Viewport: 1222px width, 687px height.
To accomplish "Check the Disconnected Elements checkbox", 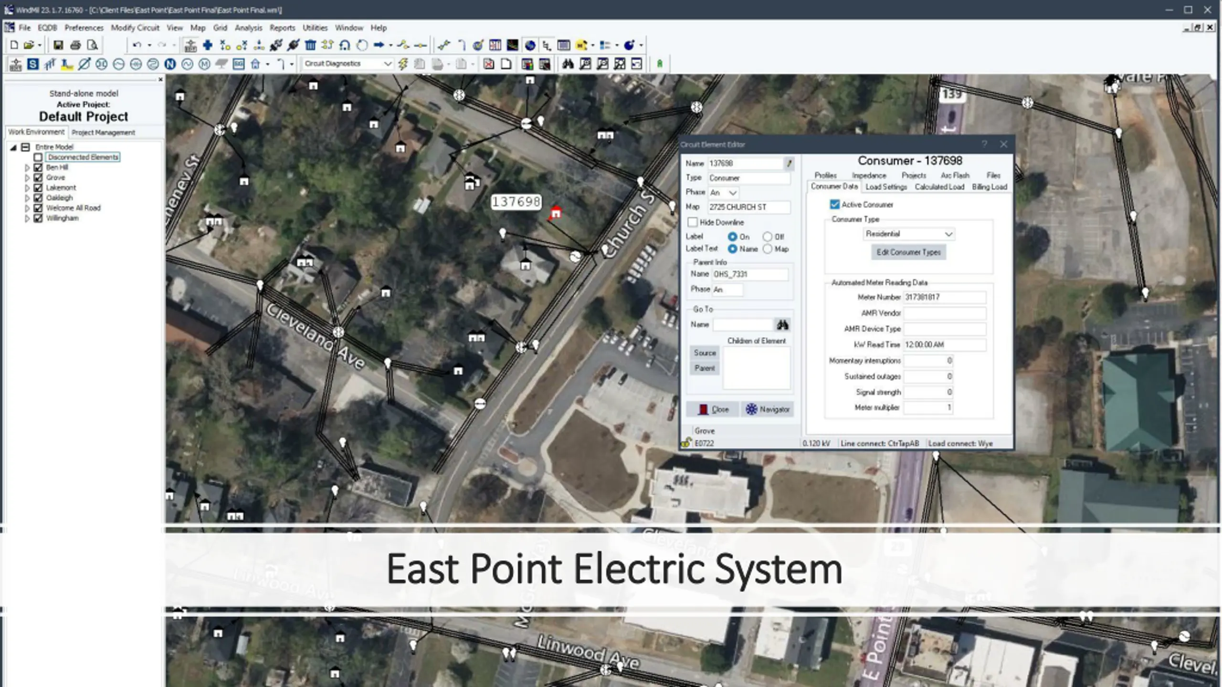I will click(x=38, y=157).
